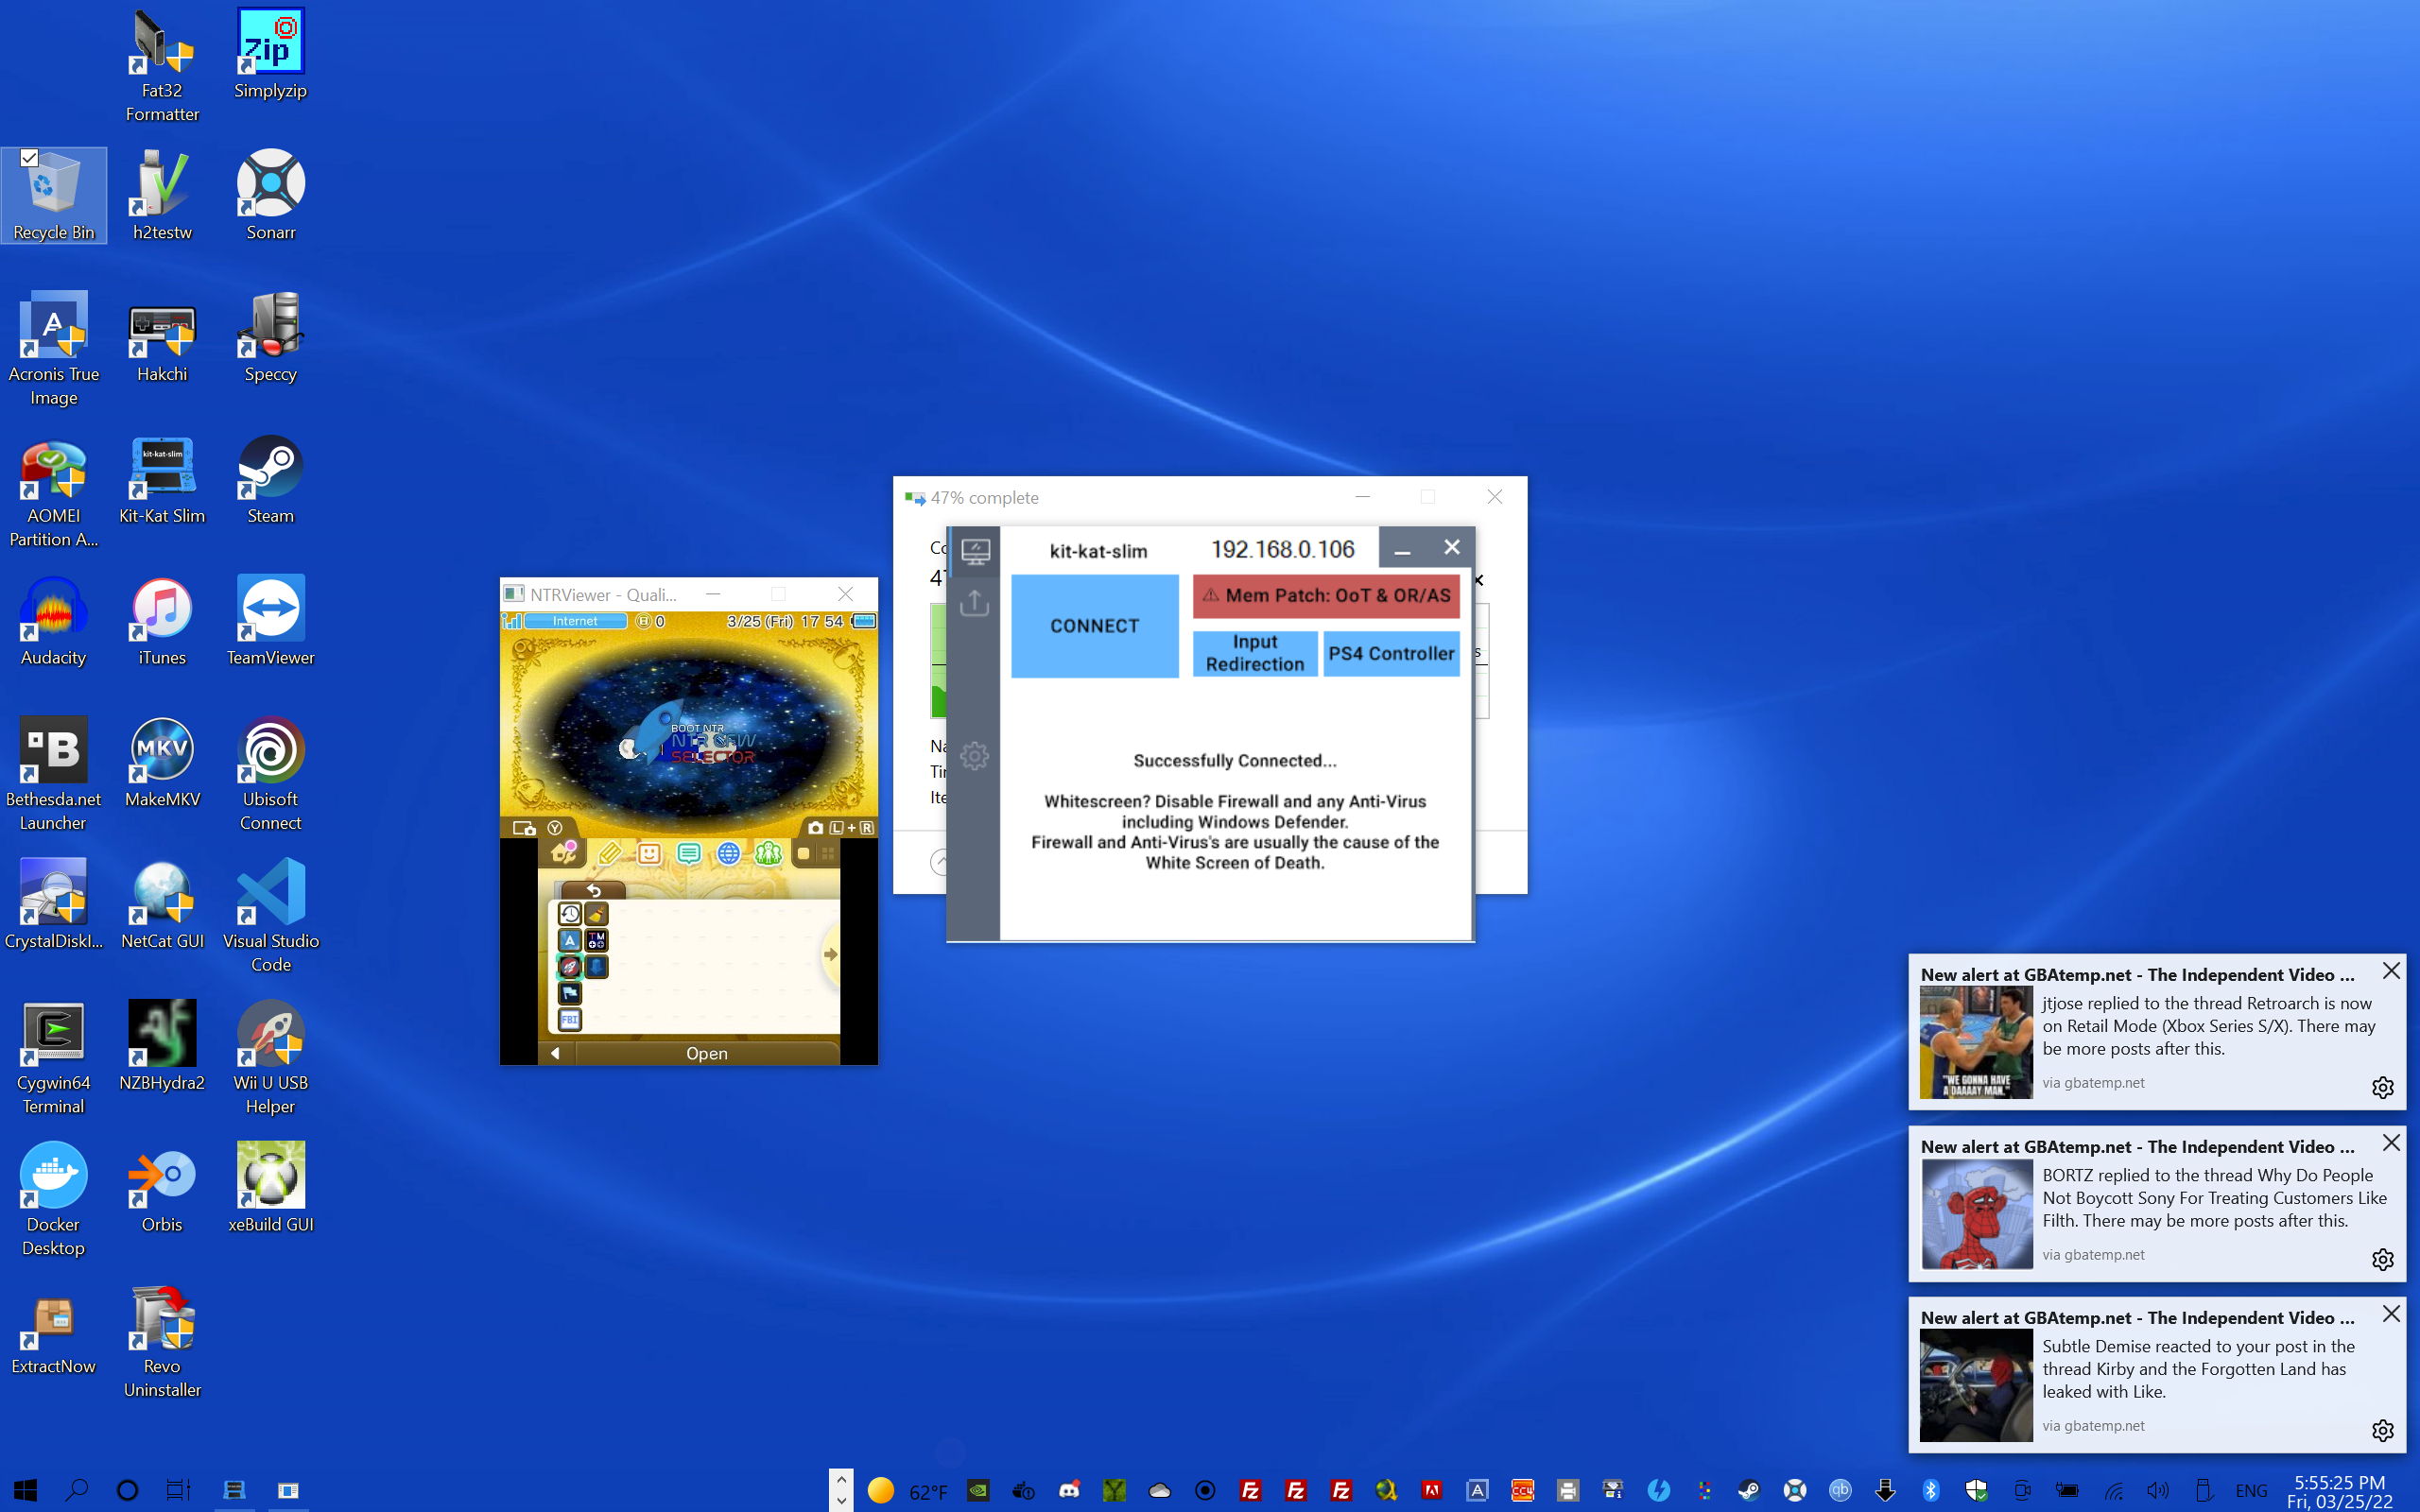Screen dimensions: 2420x1512
Task: Open the 3DS Internet Browser globe icon
Action: 729,853
